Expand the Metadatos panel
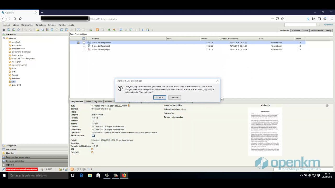The width and height of the screenshot is (335, 188). [x=35, y=149]
